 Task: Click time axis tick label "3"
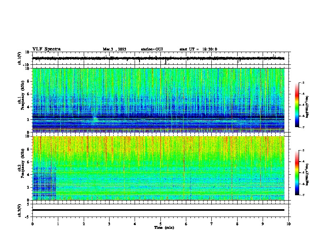(109, 224)
